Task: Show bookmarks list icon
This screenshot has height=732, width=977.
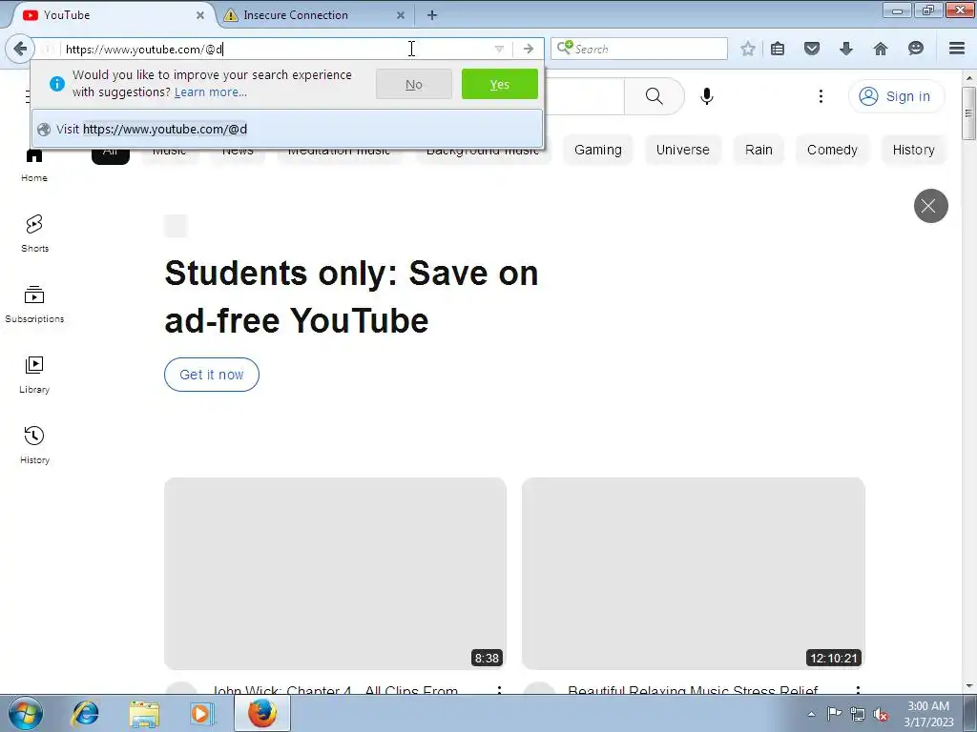Action: tap(777, 49)
